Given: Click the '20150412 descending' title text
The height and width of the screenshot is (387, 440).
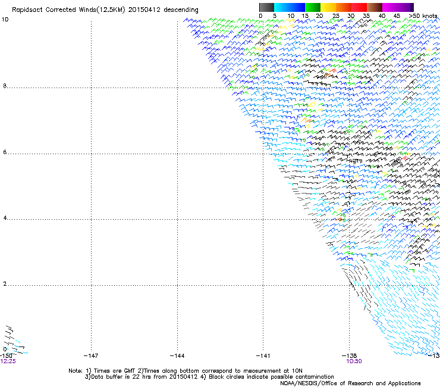Looking at the screenshot, I should tap(163, 10).
